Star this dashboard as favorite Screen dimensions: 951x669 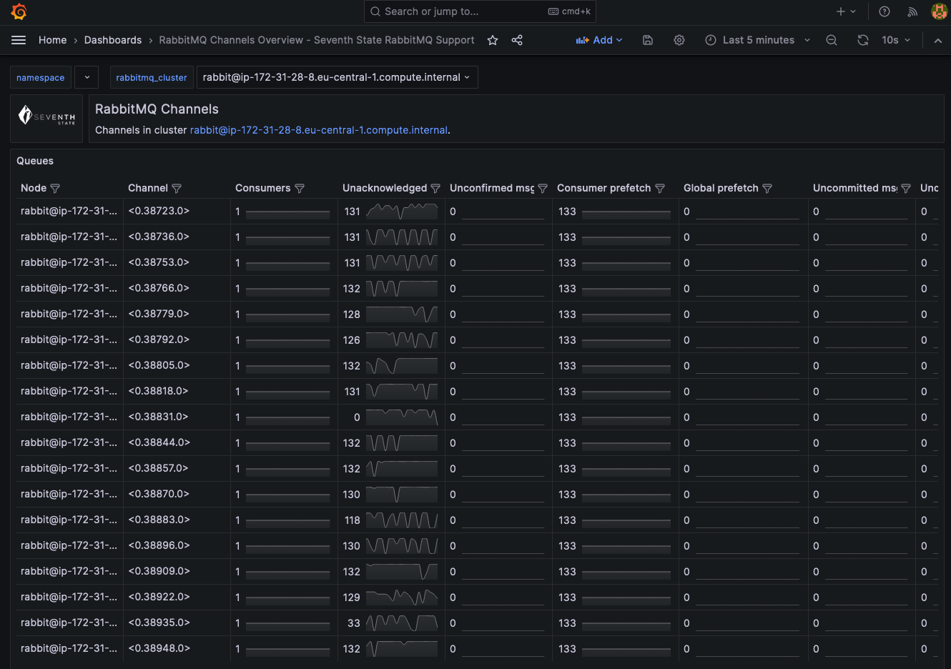point(493,40)
